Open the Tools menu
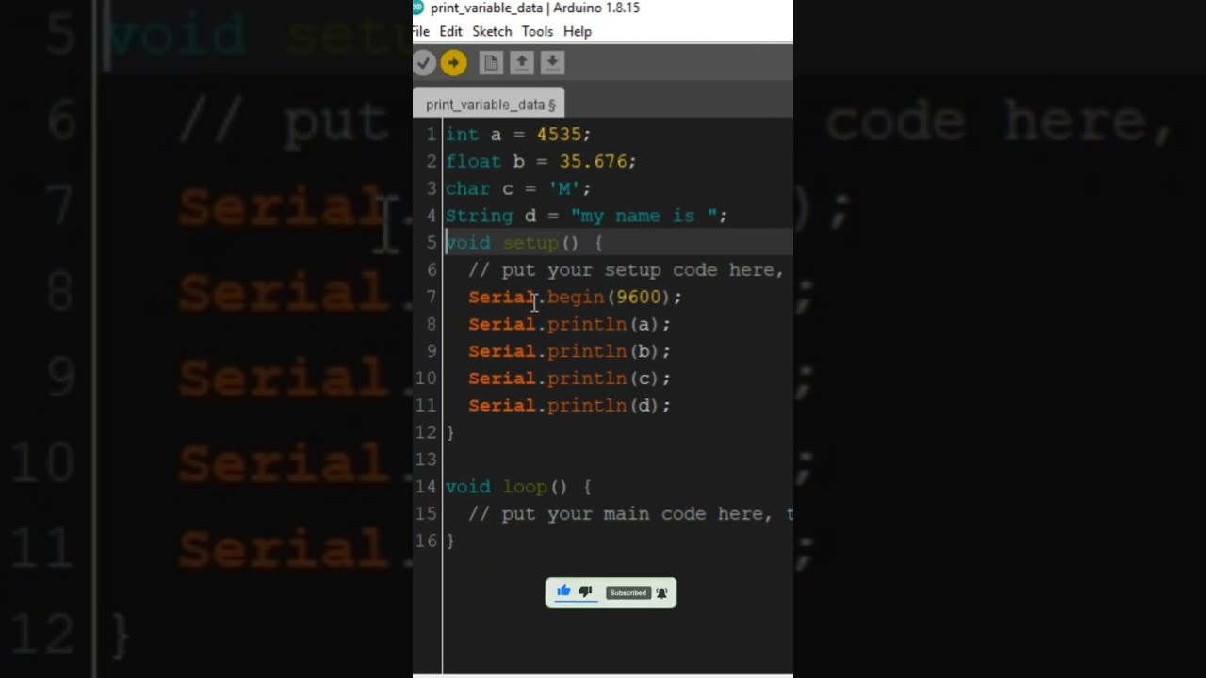 tap(537, 31)
